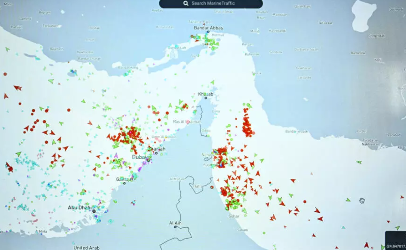Select the green vessel arrow in the top-left corner

coord(7,49)
